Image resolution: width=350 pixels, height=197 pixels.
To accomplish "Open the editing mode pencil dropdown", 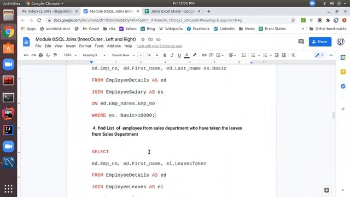I will point(319,55).
